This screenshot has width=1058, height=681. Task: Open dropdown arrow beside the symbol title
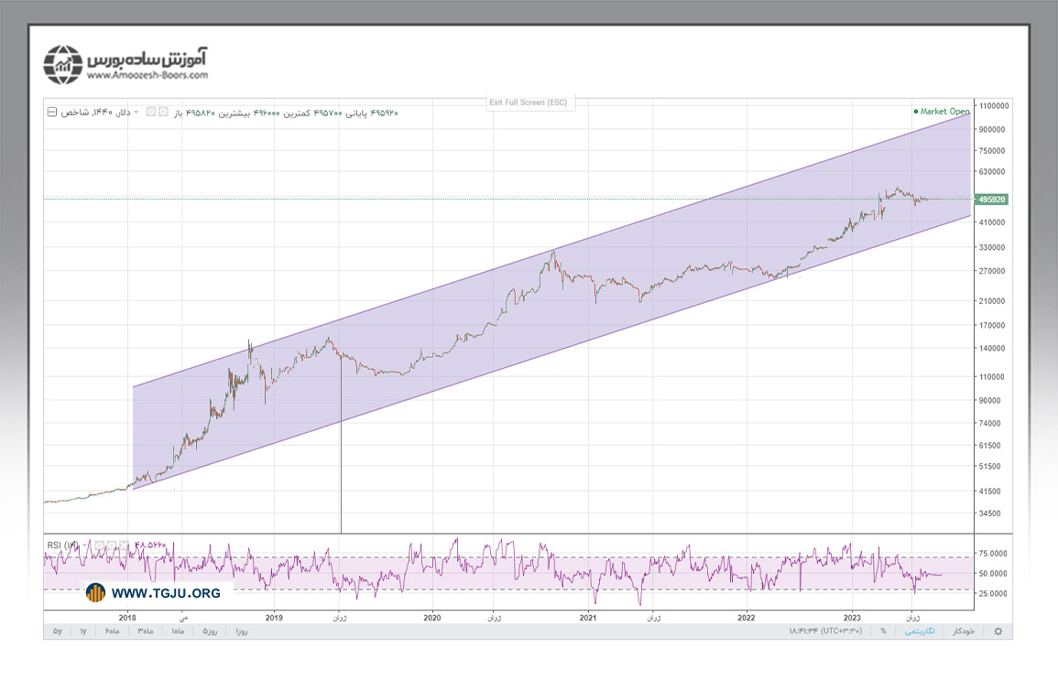137,113
